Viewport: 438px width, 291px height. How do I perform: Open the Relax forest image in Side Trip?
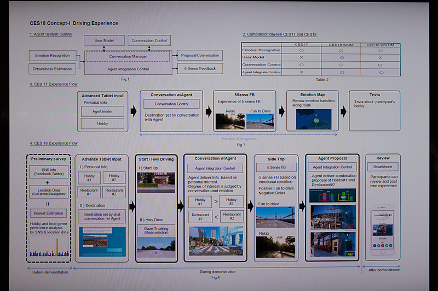[275, 247]
